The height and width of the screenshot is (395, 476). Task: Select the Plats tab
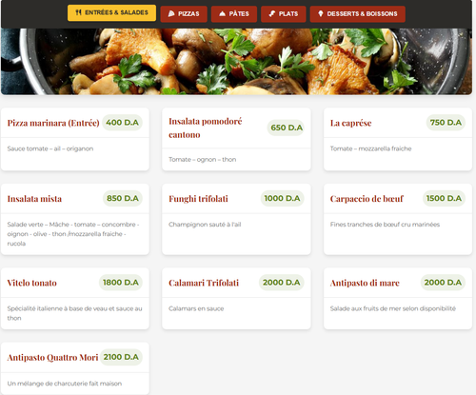pyautogui.click(x=284, y=14)
